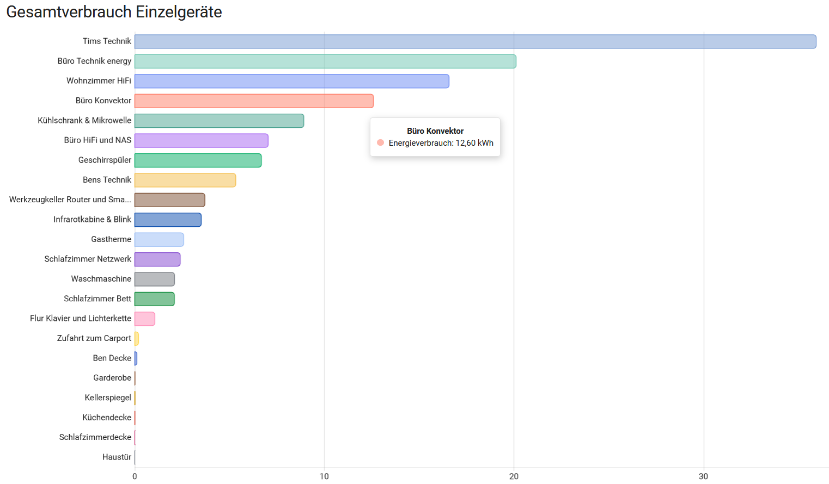Click the 'Gastherme' axis label
The image size is (829, 484).
(x=111, y=239)
